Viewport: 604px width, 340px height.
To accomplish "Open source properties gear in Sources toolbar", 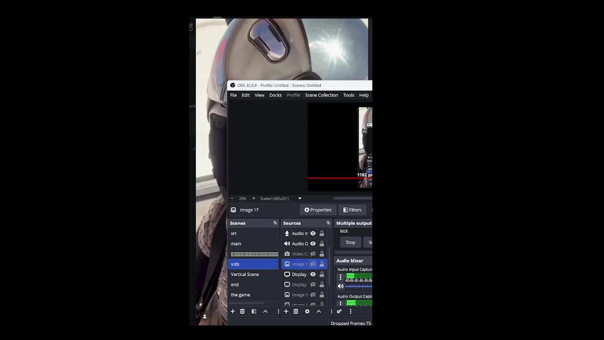I will click(307, 311).
